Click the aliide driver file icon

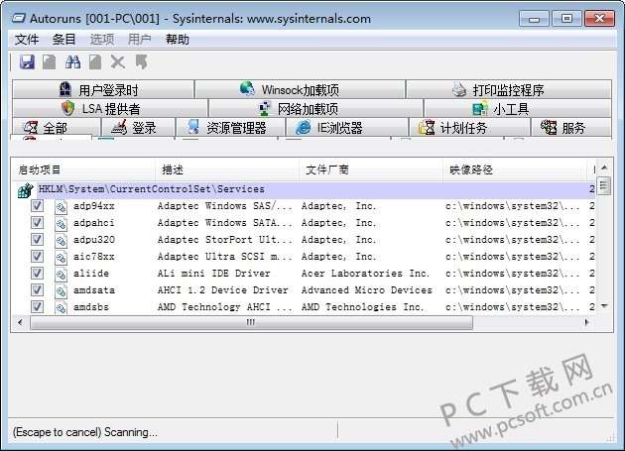(61, 274)
